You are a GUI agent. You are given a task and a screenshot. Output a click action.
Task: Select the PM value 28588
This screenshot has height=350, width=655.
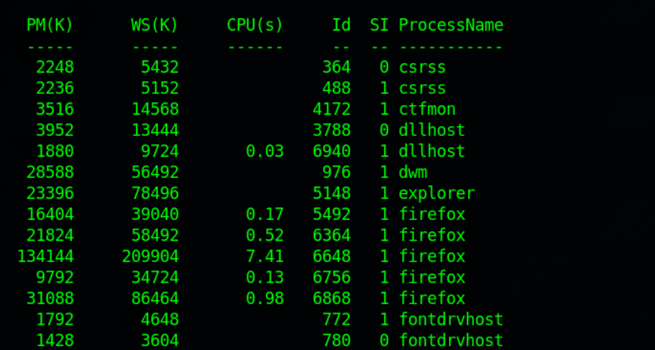tap(50, 172)
